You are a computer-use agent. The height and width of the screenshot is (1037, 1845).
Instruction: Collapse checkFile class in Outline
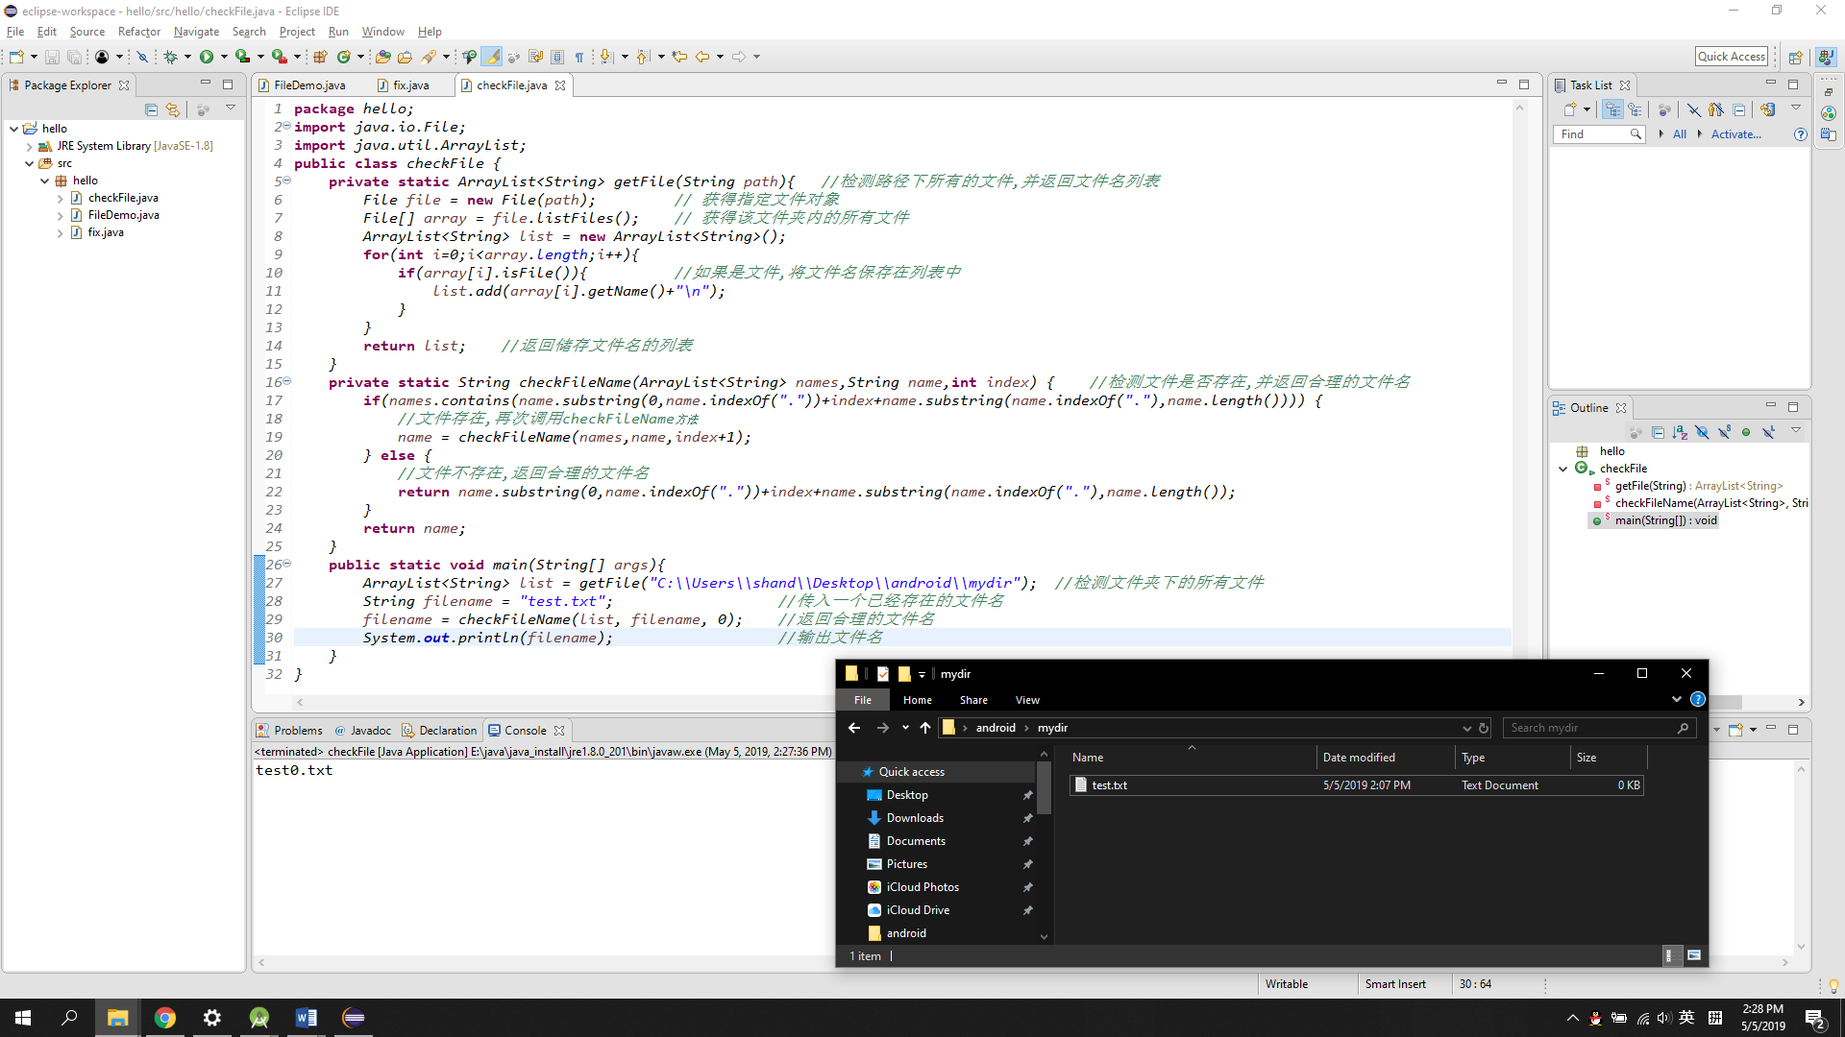tap(1563, 469)
